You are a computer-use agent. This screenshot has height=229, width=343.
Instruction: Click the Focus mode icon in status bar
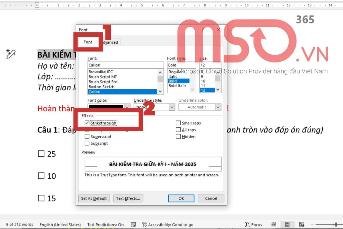point(248,224)
